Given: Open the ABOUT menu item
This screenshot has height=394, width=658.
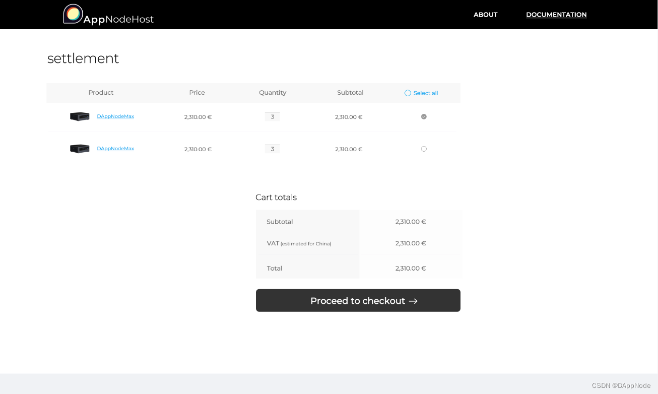Looking at the screenshot, I should click(485, 15).
